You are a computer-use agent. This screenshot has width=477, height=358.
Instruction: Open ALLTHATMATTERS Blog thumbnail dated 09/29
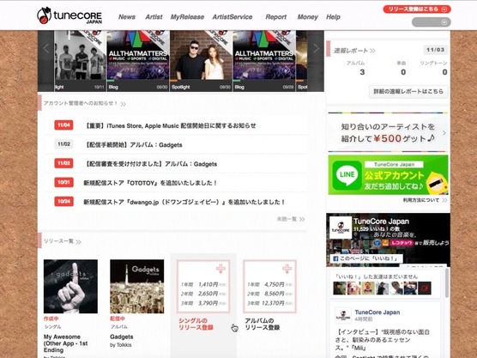click(264, 61)
